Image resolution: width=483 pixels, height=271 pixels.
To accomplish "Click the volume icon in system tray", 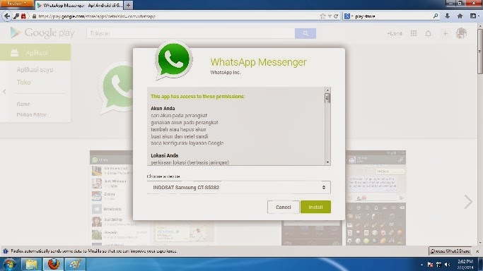I will coord(447,265).
